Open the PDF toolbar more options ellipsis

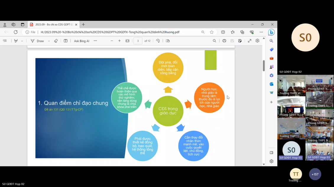[x=95, y=41]
